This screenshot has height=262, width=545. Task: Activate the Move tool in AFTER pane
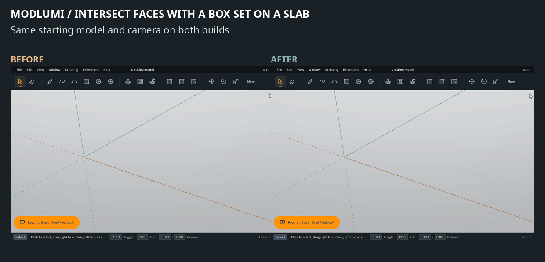point(472,81)
